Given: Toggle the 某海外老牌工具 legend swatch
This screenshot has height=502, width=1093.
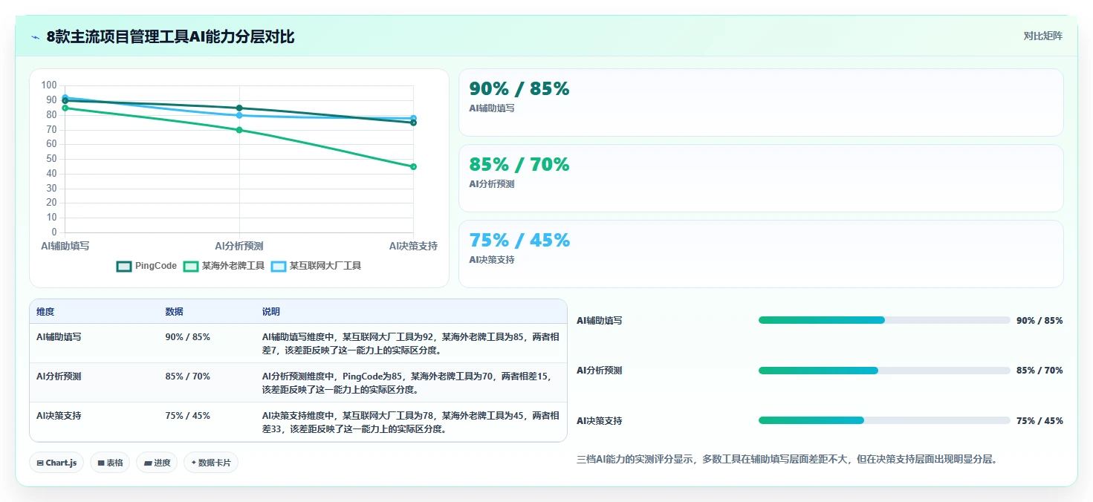Looking at the screenshot, I should [191, 266].
